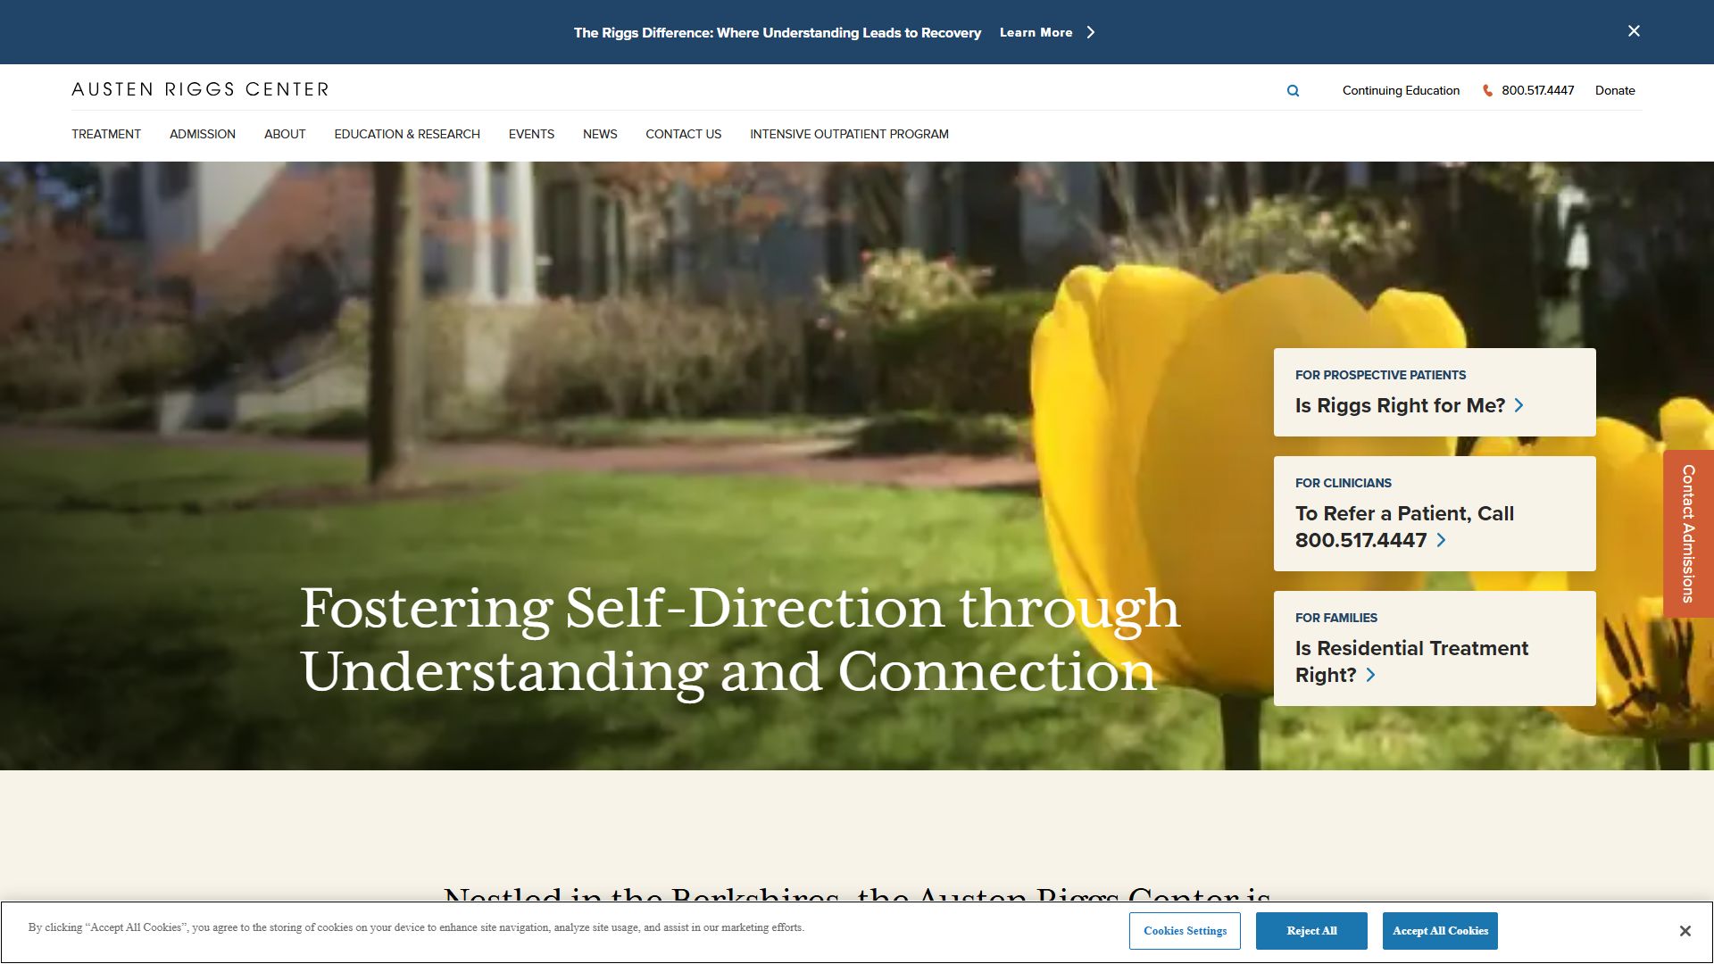Click the Accept All Cookies button

(x=1440, y=931)
